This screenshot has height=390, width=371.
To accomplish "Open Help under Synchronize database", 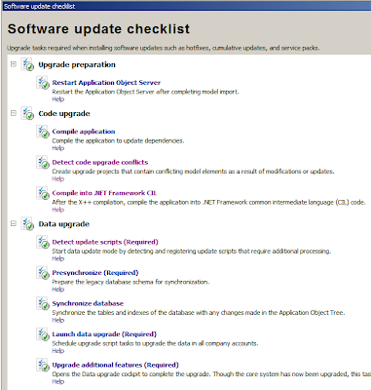I will (x=58, y=320).
